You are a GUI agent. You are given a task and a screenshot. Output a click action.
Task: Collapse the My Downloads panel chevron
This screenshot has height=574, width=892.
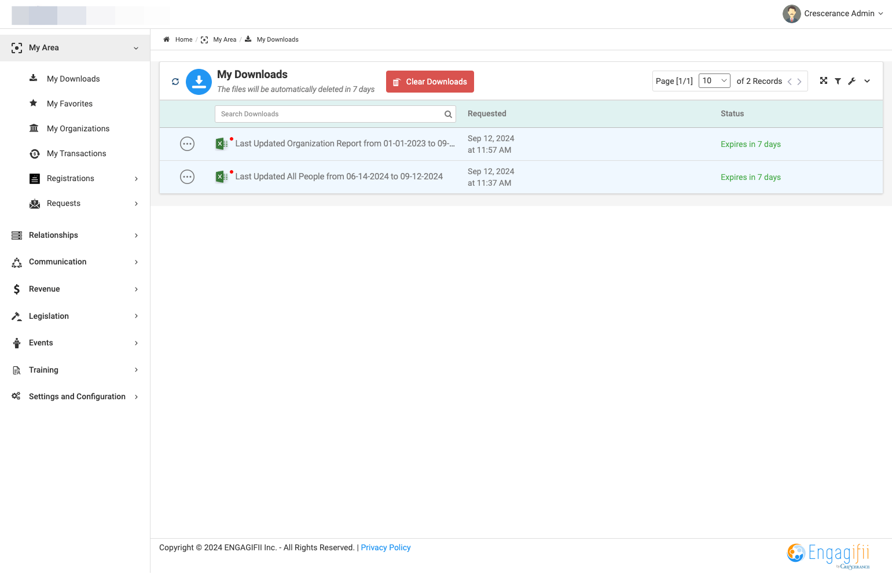pos(867,82)
